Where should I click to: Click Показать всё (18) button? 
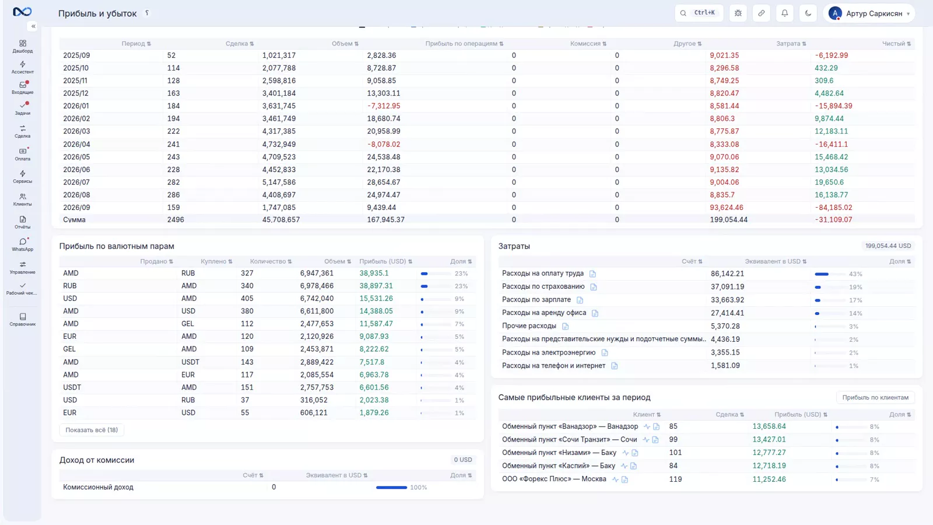click(x=92, y=430)
